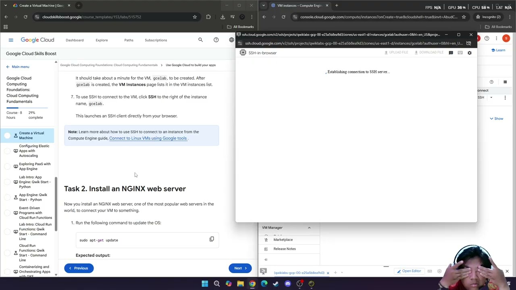Open the Dashboard menu item
Viewport: 516px width, 290px height.
(75, 40)
